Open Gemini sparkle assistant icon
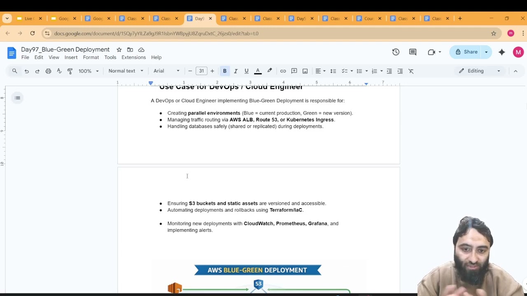The image size is (527, 296). point(501,52)
